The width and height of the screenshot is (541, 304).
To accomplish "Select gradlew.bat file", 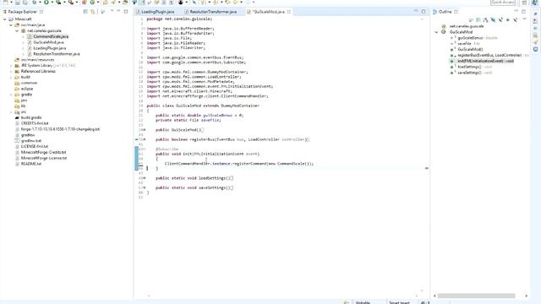I will [31, 141].
